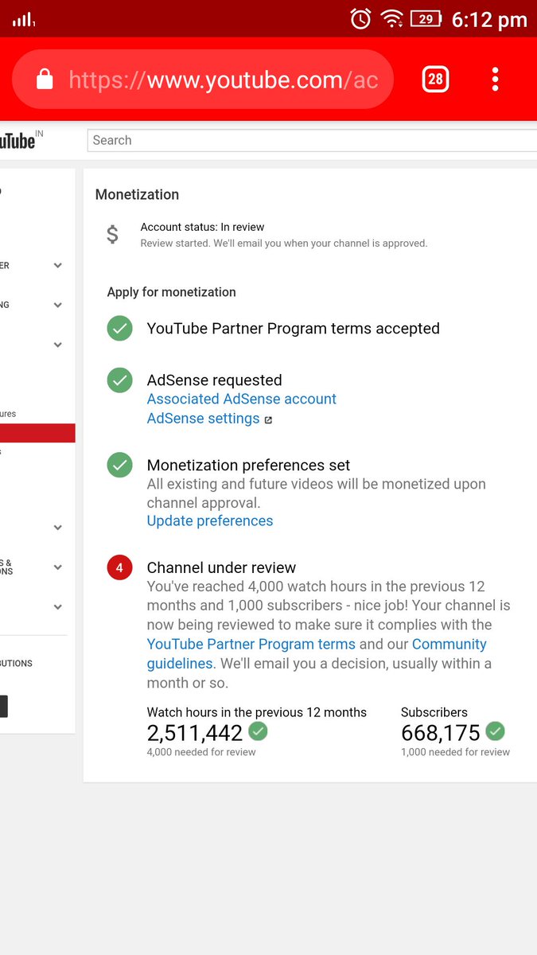Click the YouTube logo

pyautogui.click(x=18, y=140)
